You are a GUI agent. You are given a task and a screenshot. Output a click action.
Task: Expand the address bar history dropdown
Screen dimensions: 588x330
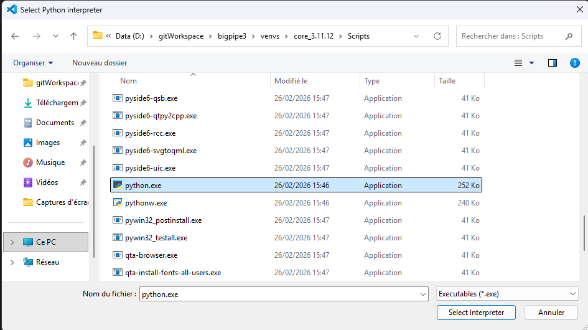tap(416, 36)
